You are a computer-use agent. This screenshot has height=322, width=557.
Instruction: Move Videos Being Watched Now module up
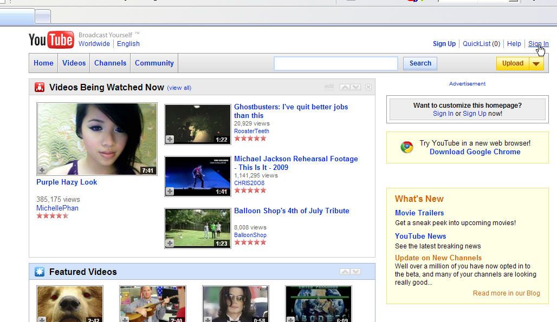pos(345,87)
